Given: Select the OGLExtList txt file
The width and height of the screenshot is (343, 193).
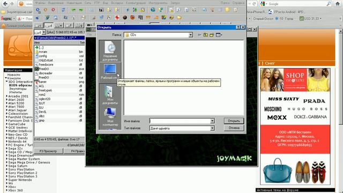Looking at the screenshot, I should [x=59, y=61].
